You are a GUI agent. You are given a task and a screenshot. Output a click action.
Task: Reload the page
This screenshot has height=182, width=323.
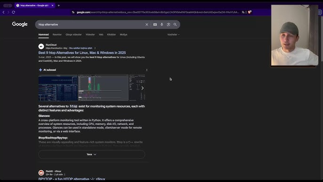(x=13, y=12)
